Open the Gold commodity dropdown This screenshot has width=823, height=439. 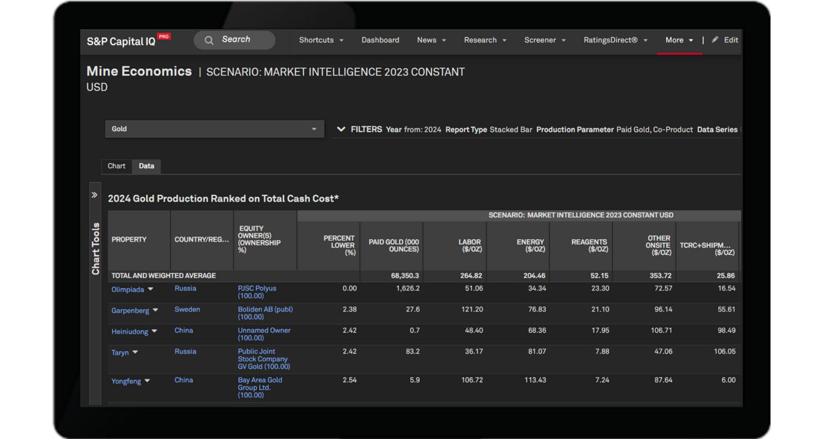214,129
